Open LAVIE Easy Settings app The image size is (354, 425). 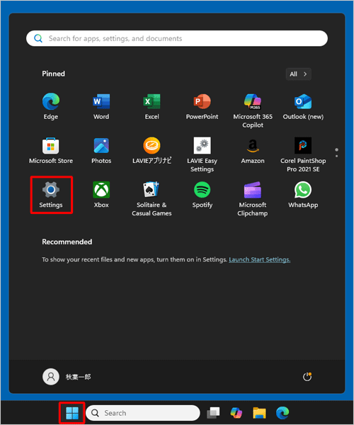[x=202, y=154]
